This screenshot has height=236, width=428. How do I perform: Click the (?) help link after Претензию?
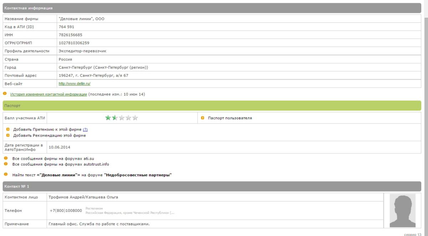85,130
